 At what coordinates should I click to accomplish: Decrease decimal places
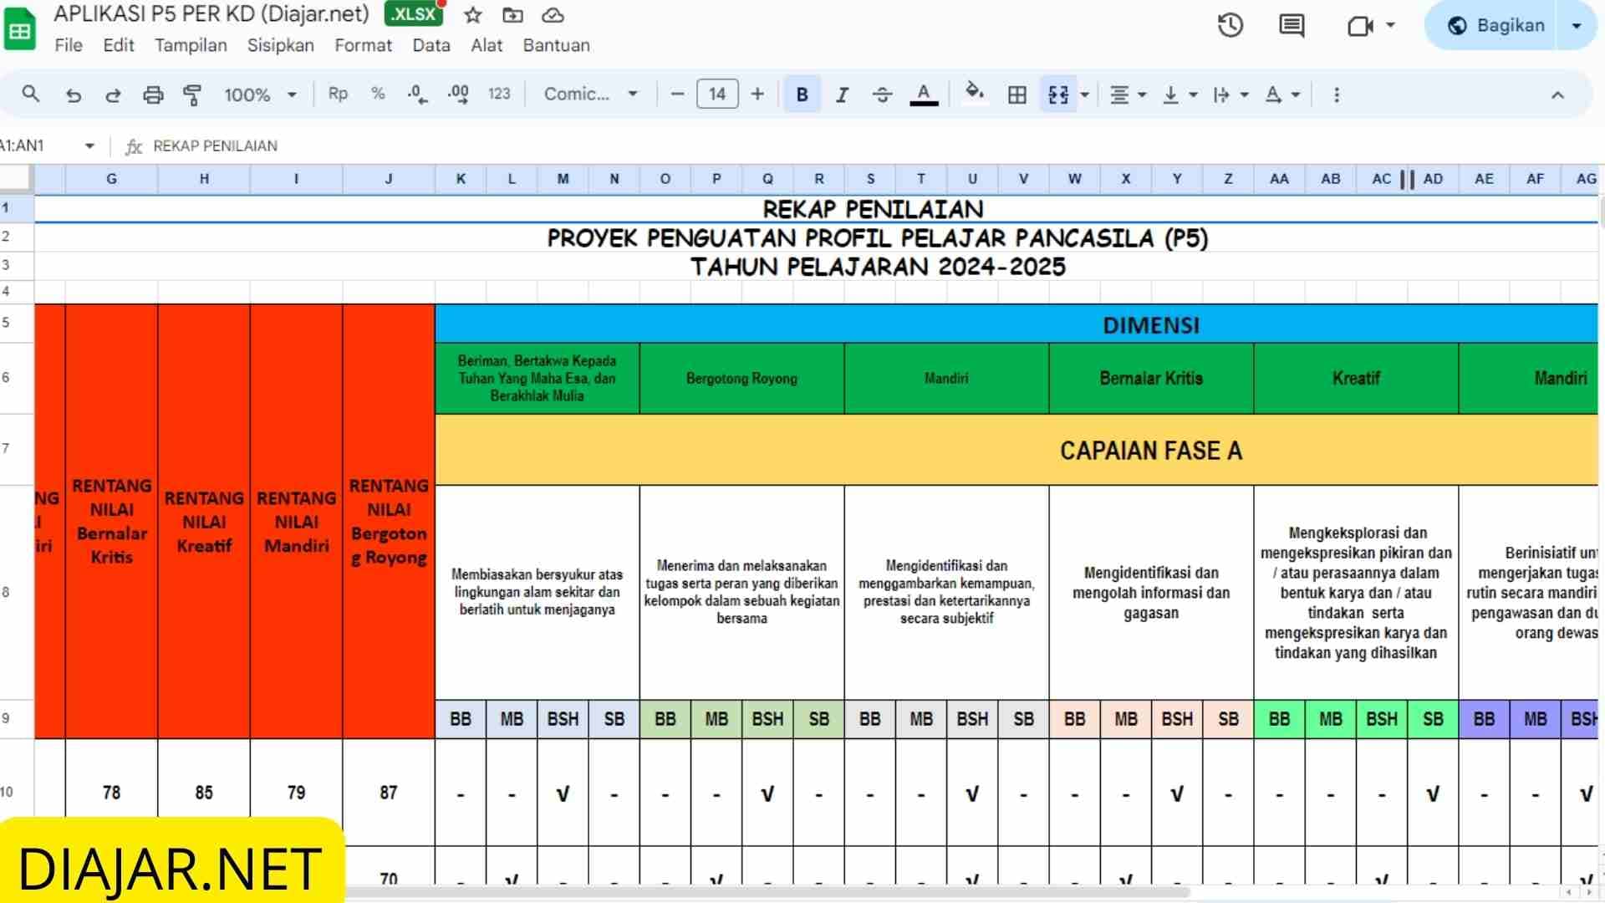(x=417, y=94)
